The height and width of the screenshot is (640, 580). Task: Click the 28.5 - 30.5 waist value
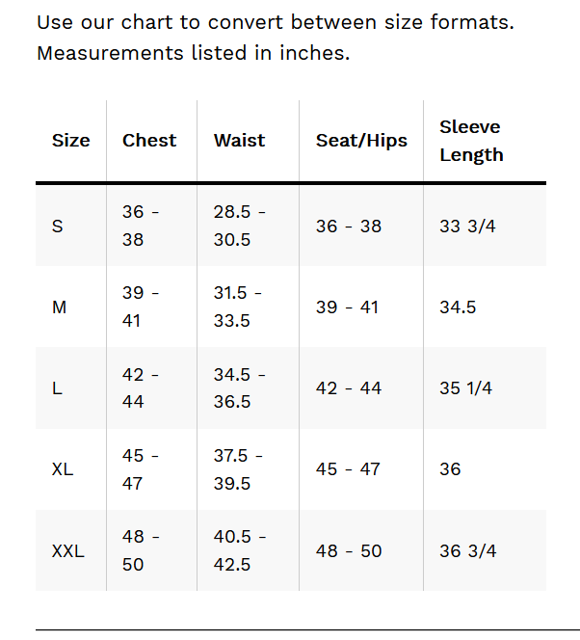point(239,226)
